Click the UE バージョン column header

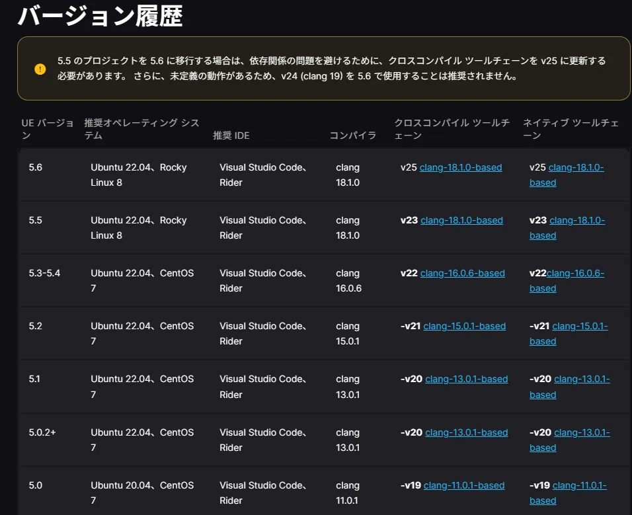[47, 129]
